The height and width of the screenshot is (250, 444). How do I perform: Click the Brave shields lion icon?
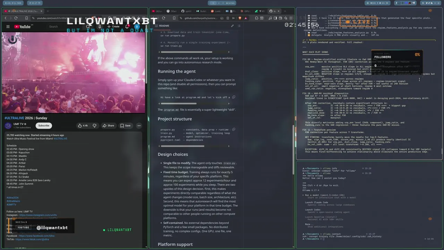pyautogui.click(x=240, y=18)
